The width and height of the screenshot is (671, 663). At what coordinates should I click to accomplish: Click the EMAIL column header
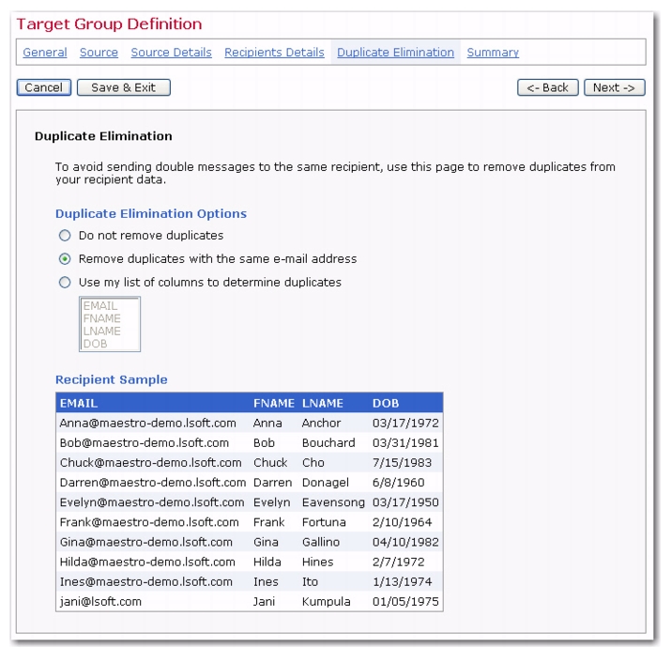(x=79, y=403)
